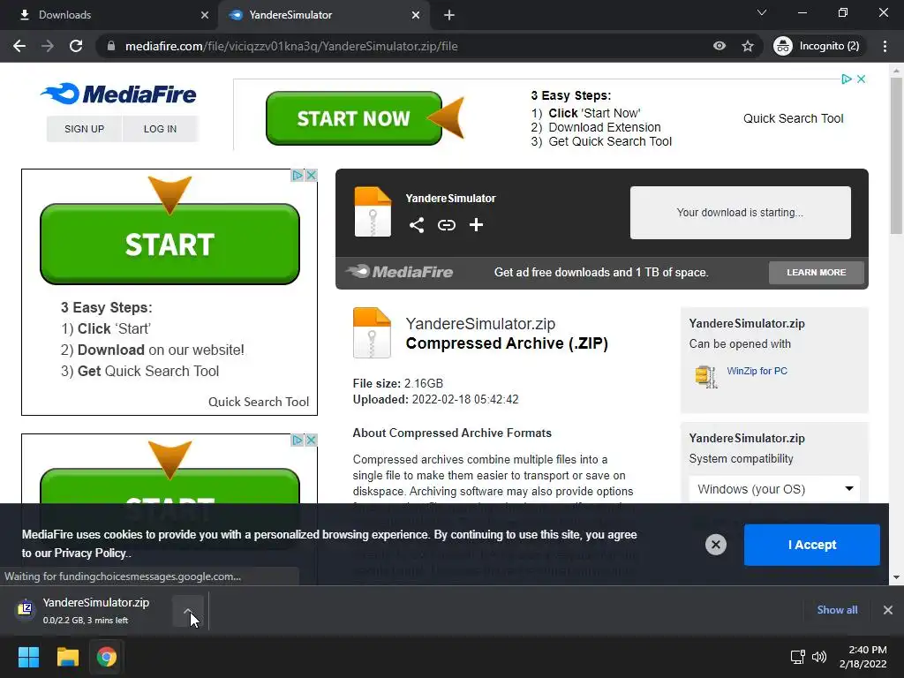The width and height of the screenshot is (904, 678).
Task: Open the tab search dropdown chevron
Action: [x=762, y=12]
